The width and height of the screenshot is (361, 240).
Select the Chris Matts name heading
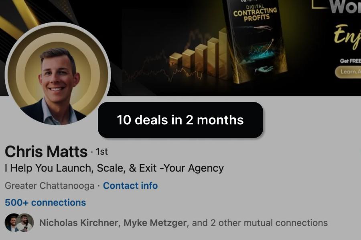pos(46,152)
